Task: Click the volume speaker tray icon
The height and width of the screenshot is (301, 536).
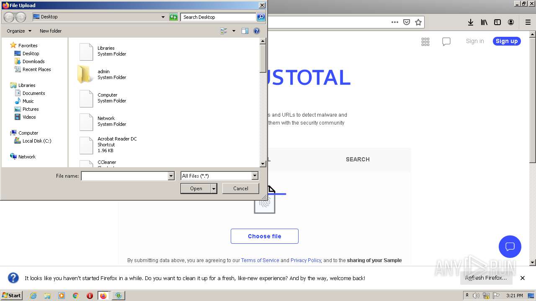Action: 476,296
